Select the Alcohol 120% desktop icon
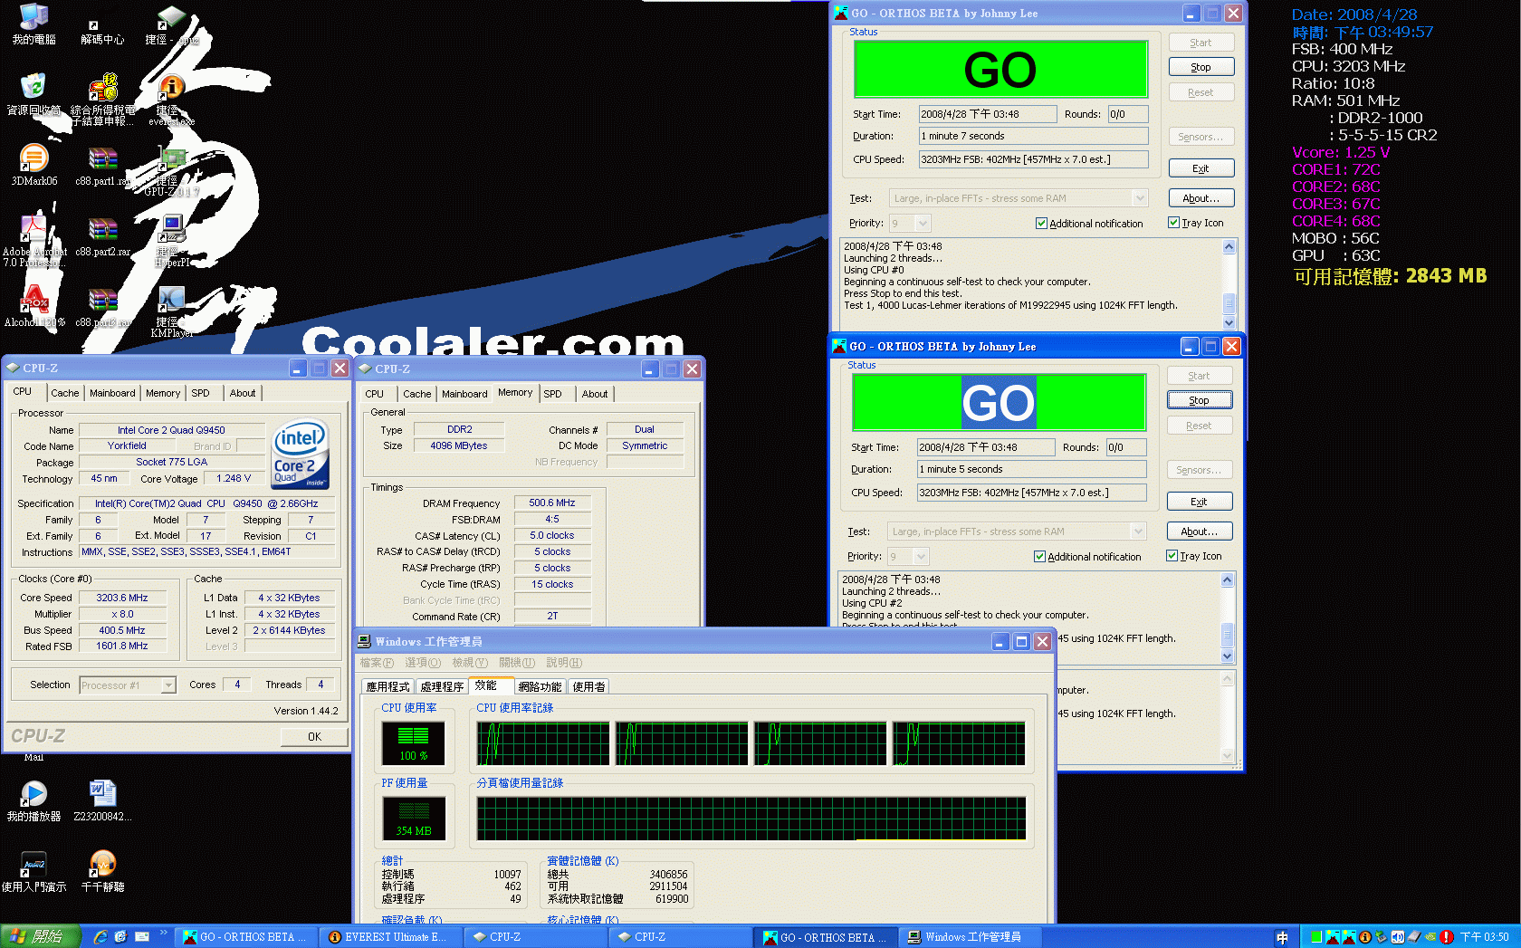Image resolution: width=1521 pixels, height=948 pixels. (x=33, y=306)
